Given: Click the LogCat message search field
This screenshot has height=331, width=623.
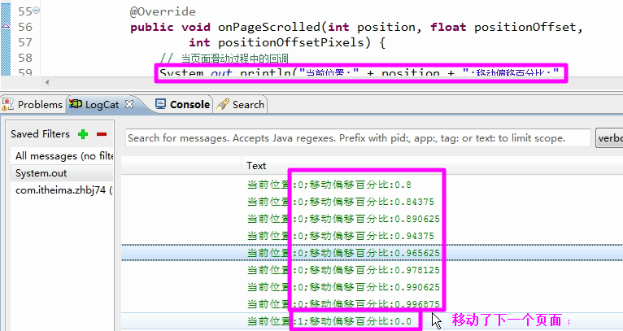Looking at the screenshot, I should tap(358, 138).
